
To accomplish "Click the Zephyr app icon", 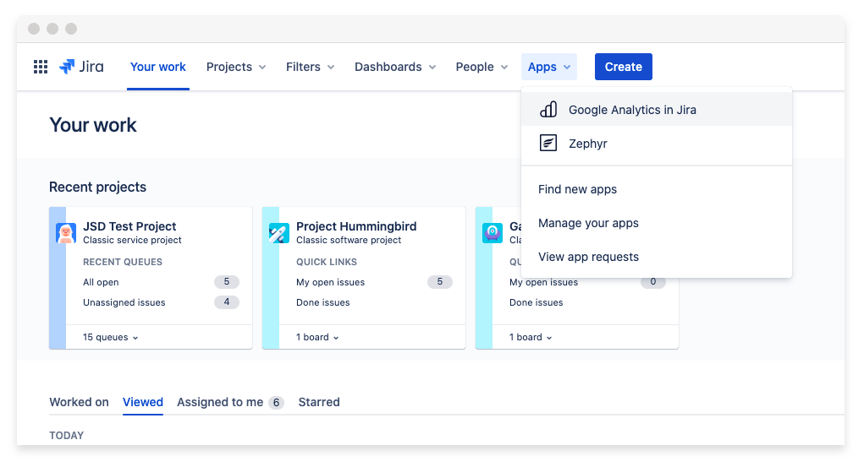I will pyautogui.click(x=548, y=144).
